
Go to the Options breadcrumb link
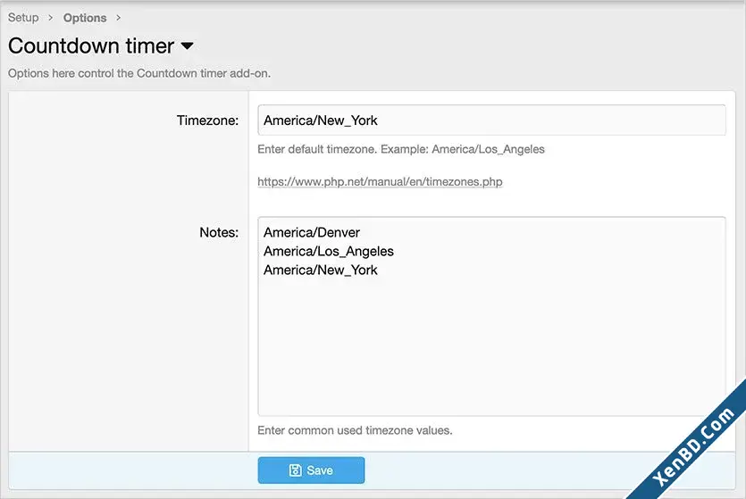click(85, 18)
